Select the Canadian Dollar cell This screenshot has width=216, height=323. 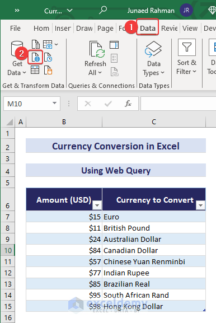click(154, 250)
